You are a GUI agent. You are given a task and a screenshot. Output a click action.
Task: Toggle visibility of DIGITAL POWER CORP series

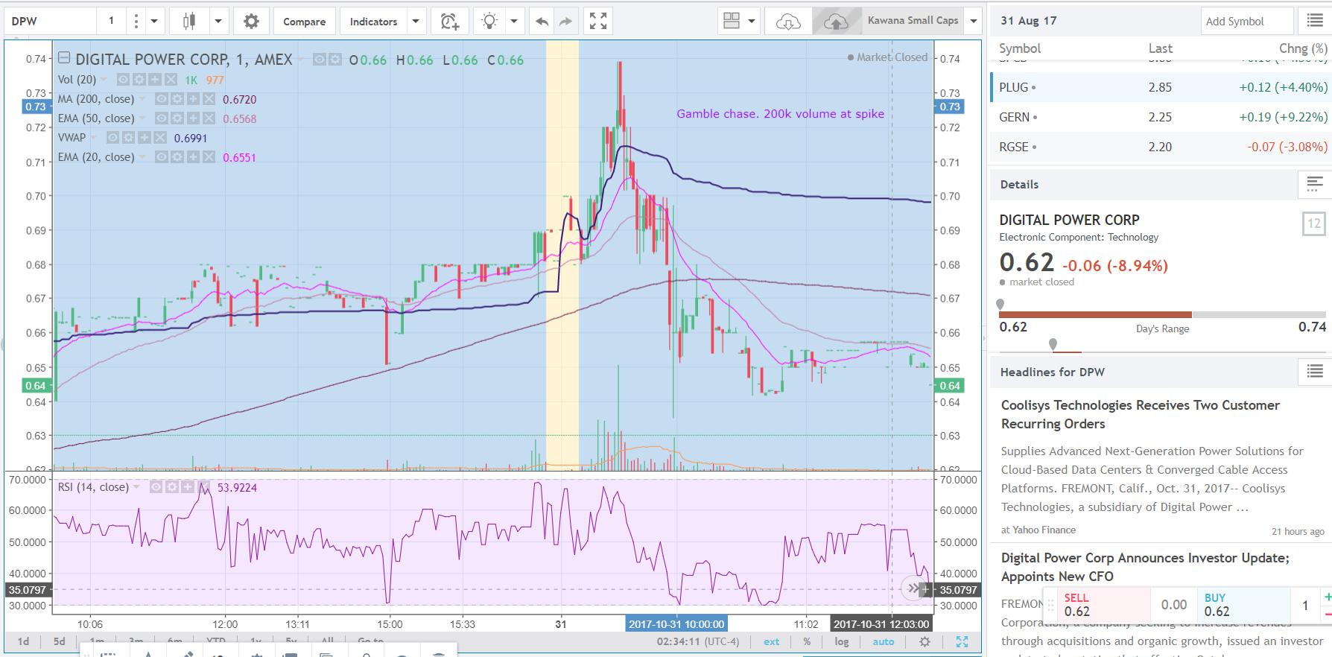[x=319, y=60]
